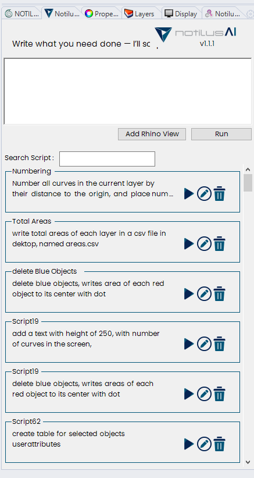Run the Numbering script with play icon
Screen dimensions: 254x478
click(x=189, y=193)
